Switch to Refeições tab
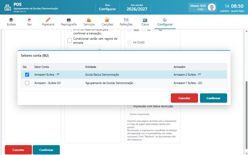248x155 pixels. pyautogui.click(x=126, y=22)
